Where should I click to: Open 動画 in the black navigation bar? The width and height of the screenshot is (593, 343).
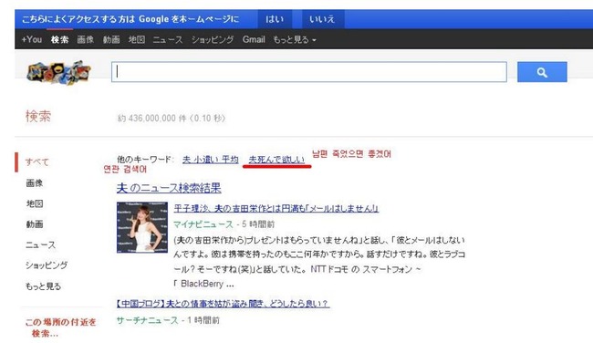tap(111, 39)
